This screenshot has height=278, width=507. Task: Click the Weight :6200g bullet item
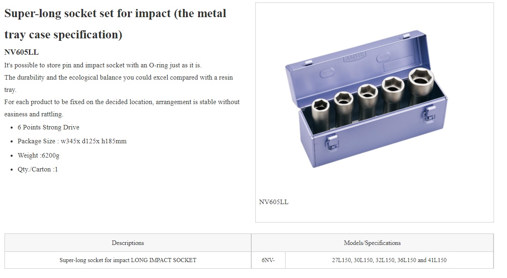38,156
